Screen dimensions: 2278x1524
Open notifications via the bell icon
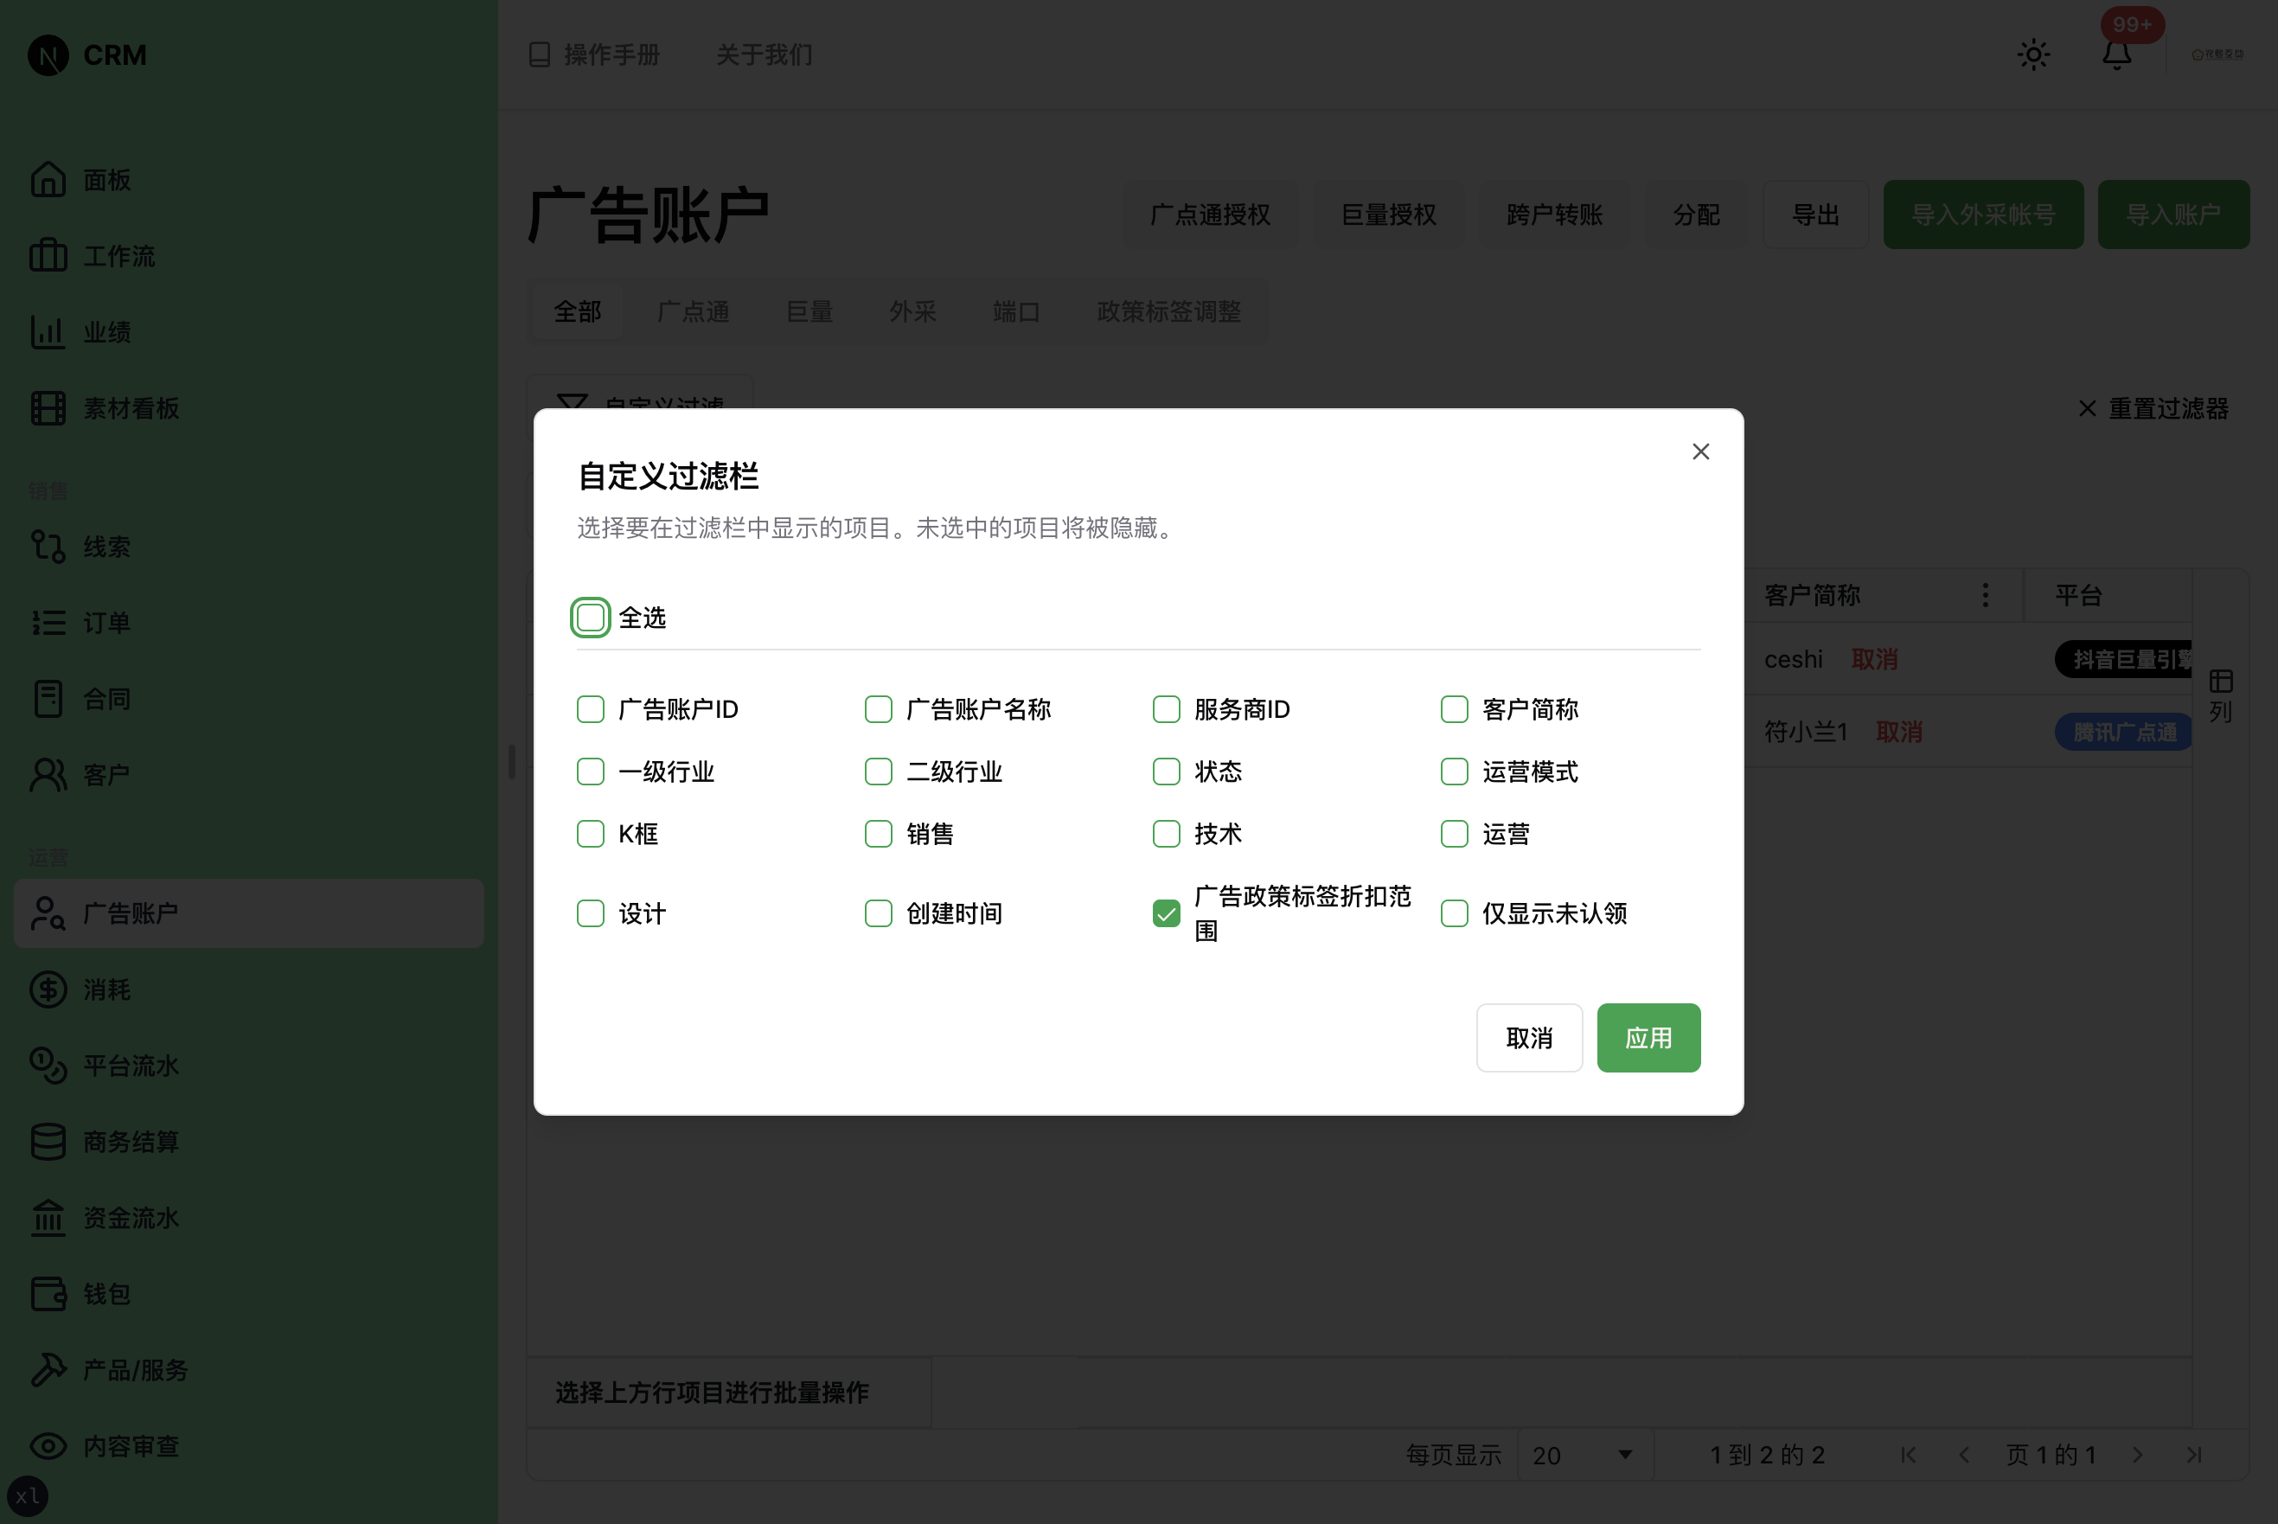tap(2116, 55)
